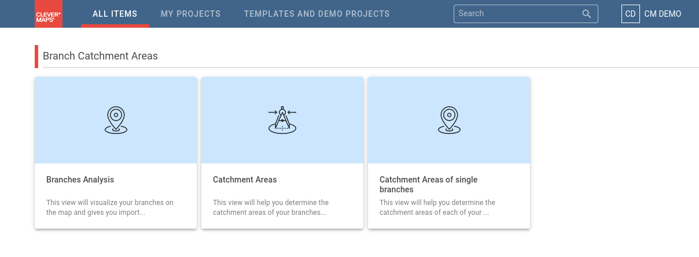Open the Catchment Areas title link
This screenshot has height=257, width=699.
[x=245, y=180]
